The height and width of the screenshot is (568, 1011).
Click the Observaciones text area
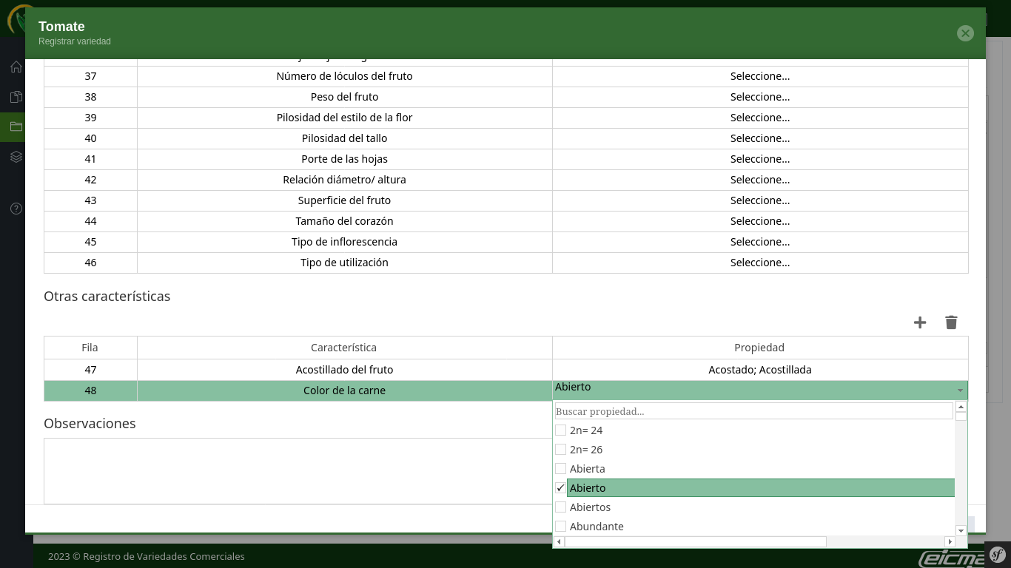click(x=298, y=470)
